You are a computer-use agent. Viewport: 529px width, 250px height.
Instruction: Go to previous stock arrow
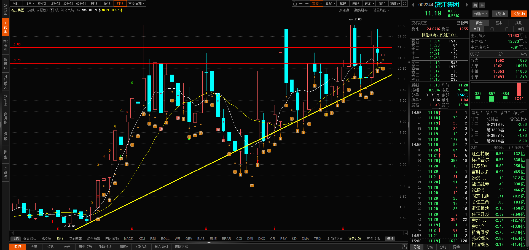point(413,5)
